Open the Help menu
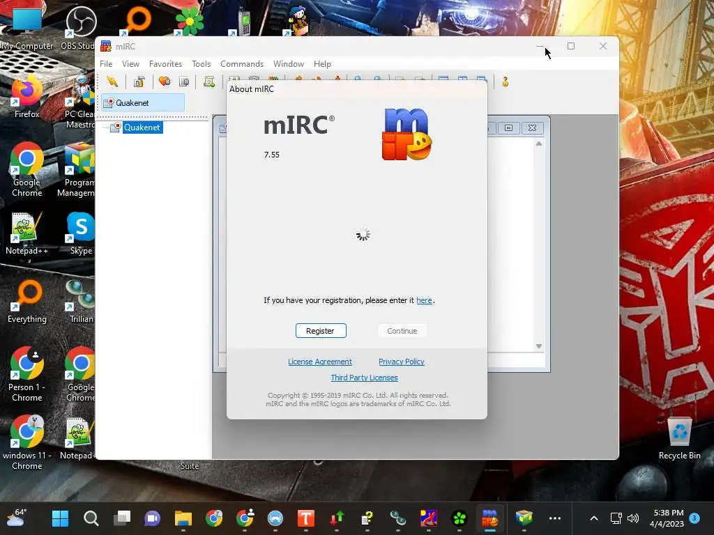Image resolution: width=714 pixels, height=535 pixels. point(322,63)
